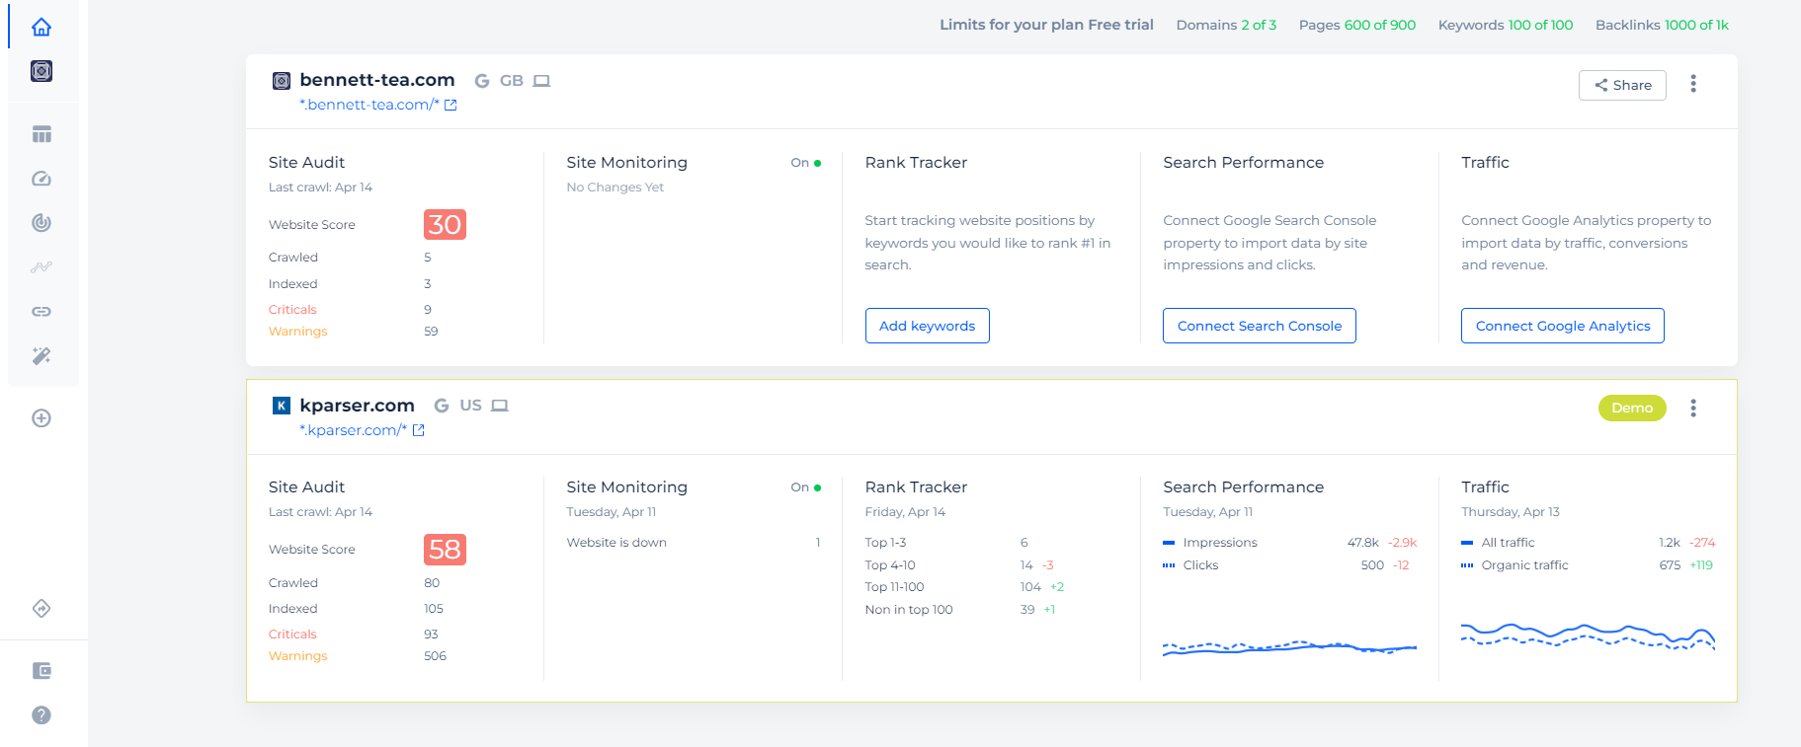The image size is (1801, 747).
Task: Click 'Keywords 100 of 100' plan limit
Action: pyautogui.click(x=1506, y=25)
